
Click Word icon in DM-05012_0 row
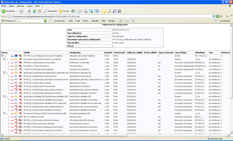[x=16, y=62]
